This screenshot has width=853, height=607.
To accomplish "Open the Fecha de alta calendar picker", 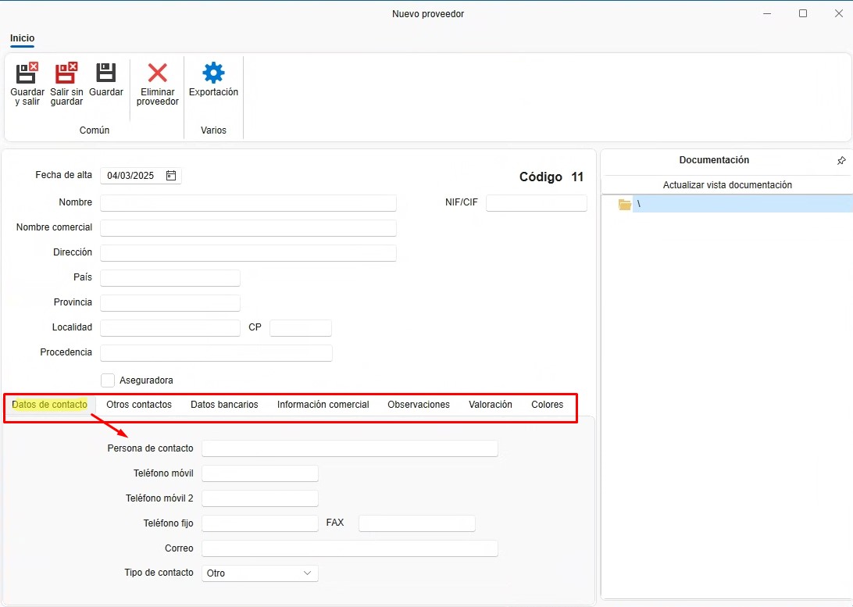I will pyautogui.click(x=171, y=175).
